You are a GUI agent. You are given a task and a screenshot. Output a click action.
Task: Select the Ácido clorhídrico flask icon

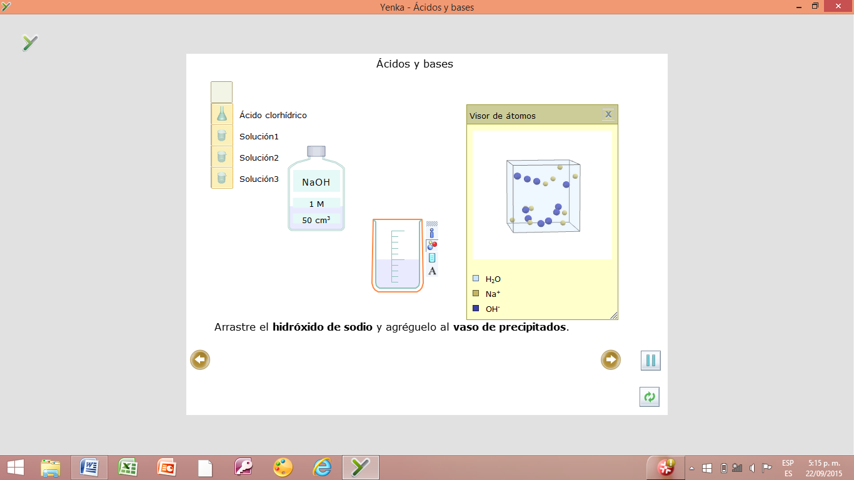tap(221, 114)
